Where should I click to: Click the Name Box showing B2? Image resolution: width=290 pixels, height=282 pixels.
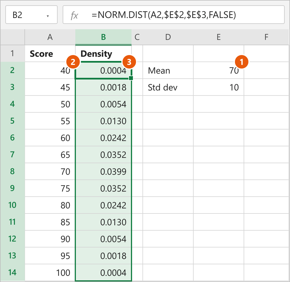(31, 15)
